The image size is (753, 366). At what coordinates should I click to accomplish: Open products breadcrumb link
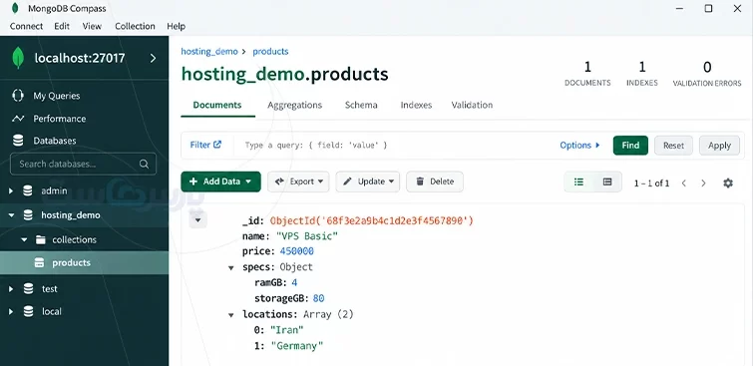tap(270, 52)
